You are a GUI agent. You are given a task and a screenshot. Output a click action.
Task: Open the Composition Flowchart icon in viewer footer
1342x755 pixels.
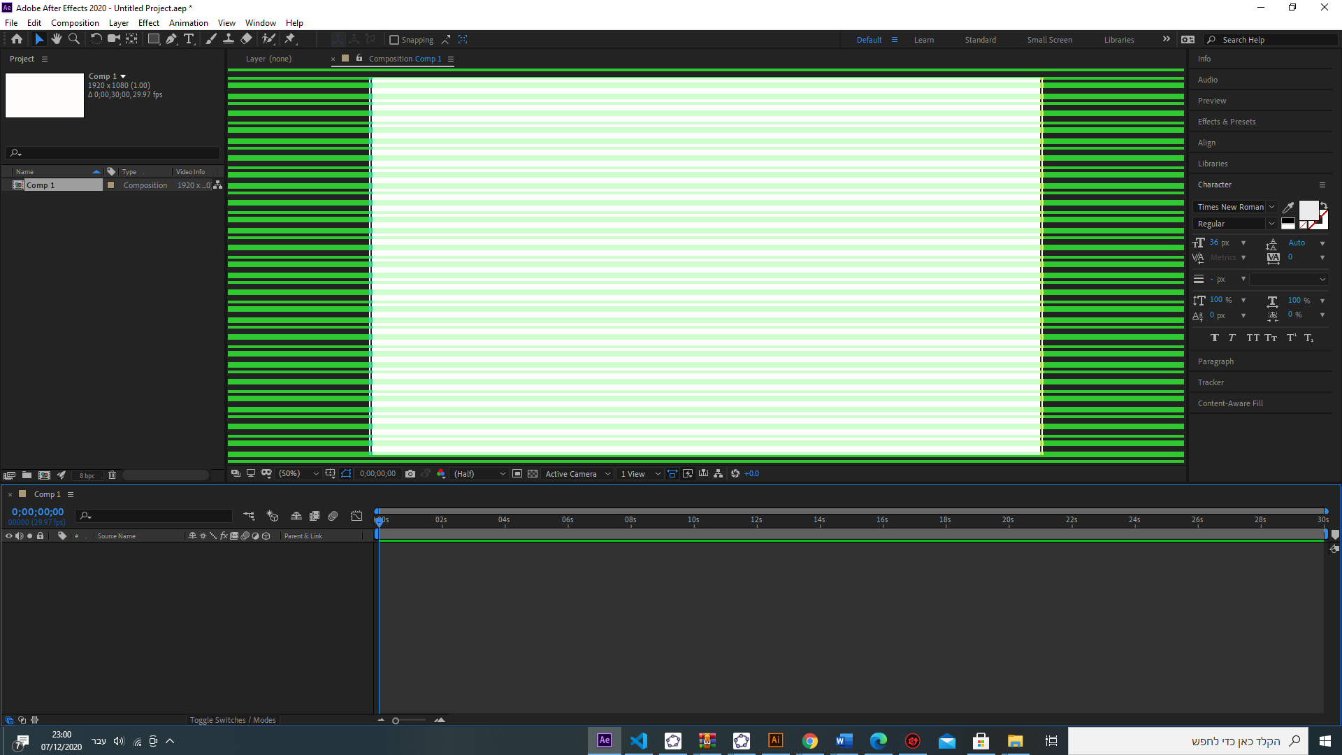click(719, 474)
